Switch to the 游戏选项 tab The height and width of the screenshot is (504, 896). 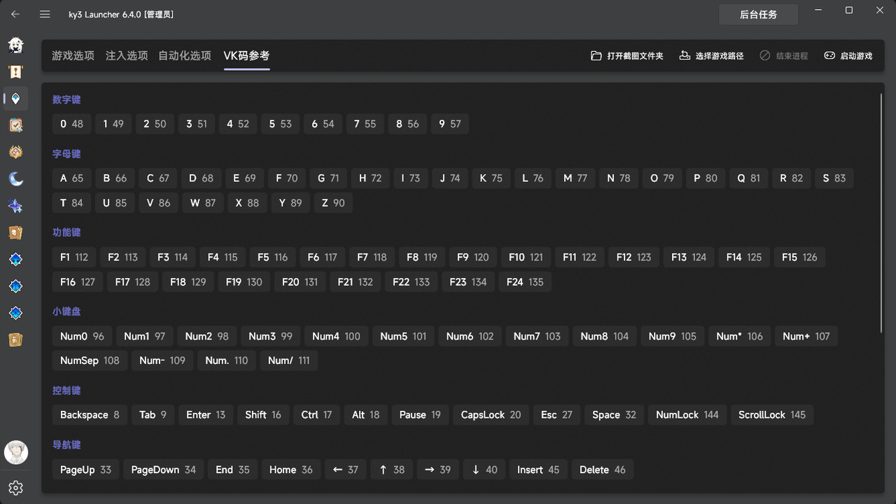pyautogui.click(x=73, y=55)
